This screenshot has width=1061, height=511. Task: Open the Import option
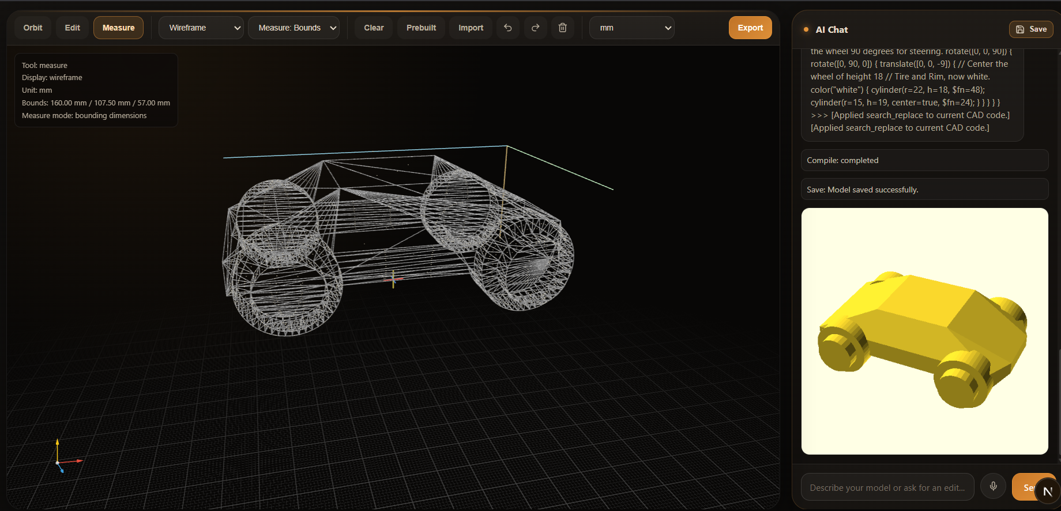(x=471, y=28)
